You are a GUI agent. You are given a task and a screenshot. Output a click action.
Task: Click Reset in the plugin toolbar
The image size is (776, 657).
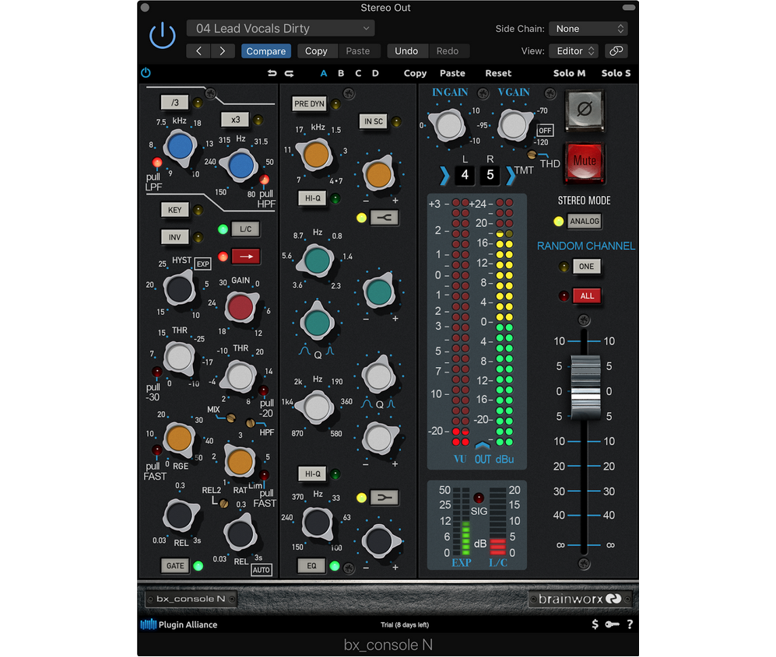pyautogui.click(x=498, y=73)
